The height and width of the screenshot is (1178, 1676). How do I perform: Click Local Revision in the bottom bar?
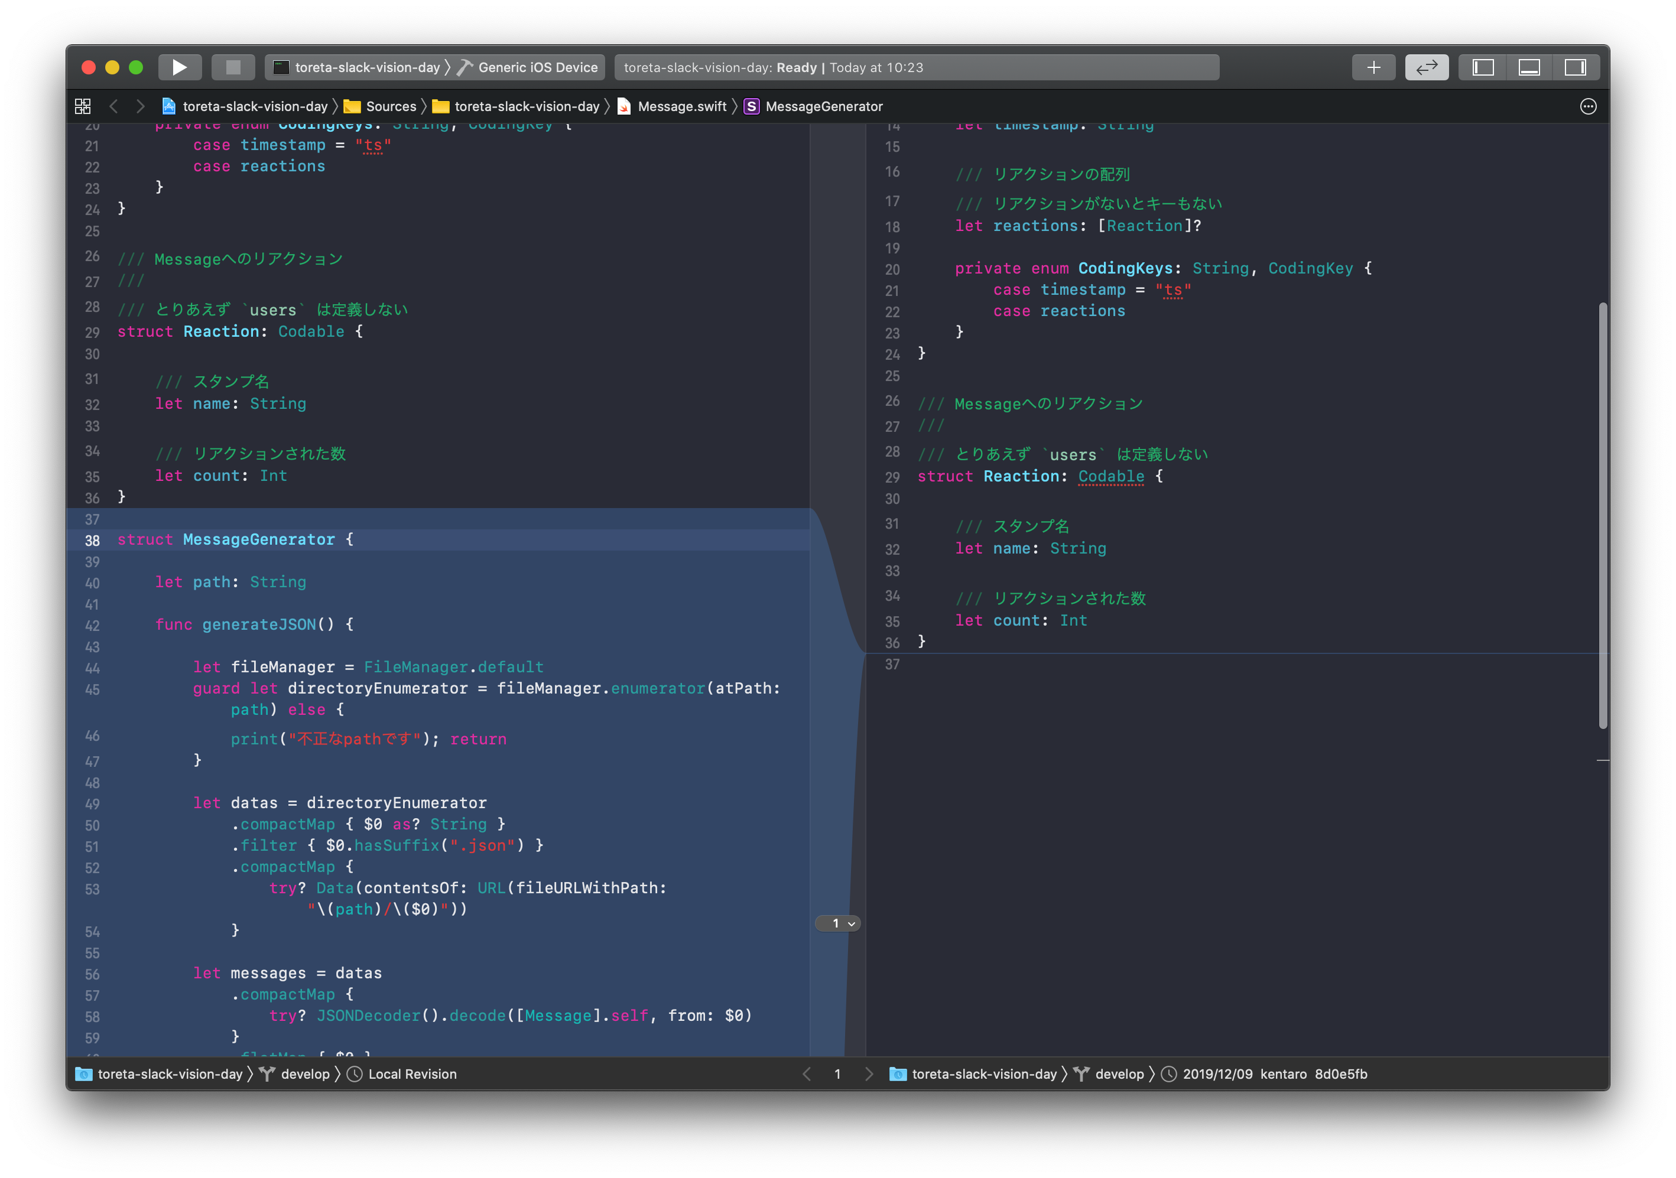[412, 1073]
